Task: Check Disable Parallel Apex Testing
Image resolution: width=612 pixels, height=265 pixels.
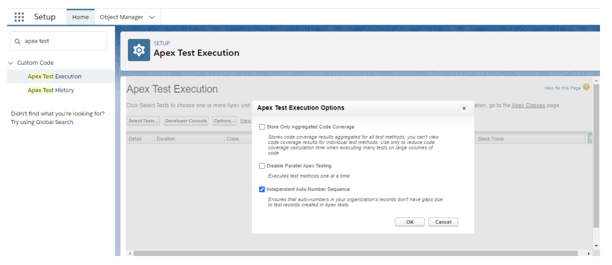Action: pos(262,166)
